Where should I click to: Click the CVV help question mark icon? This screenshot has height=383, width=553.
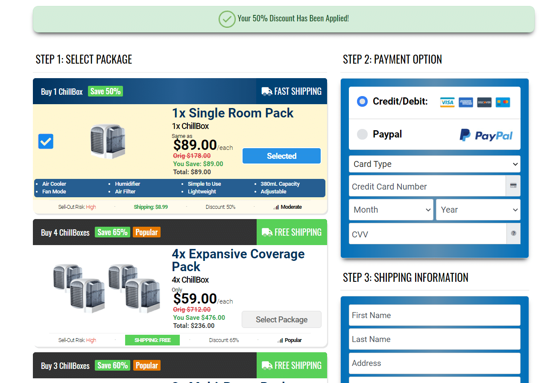click(x=514, y=234)
